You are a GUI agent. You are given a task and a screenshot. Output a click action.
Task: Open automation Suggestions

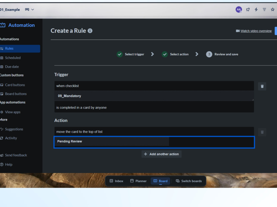[14, 129]
